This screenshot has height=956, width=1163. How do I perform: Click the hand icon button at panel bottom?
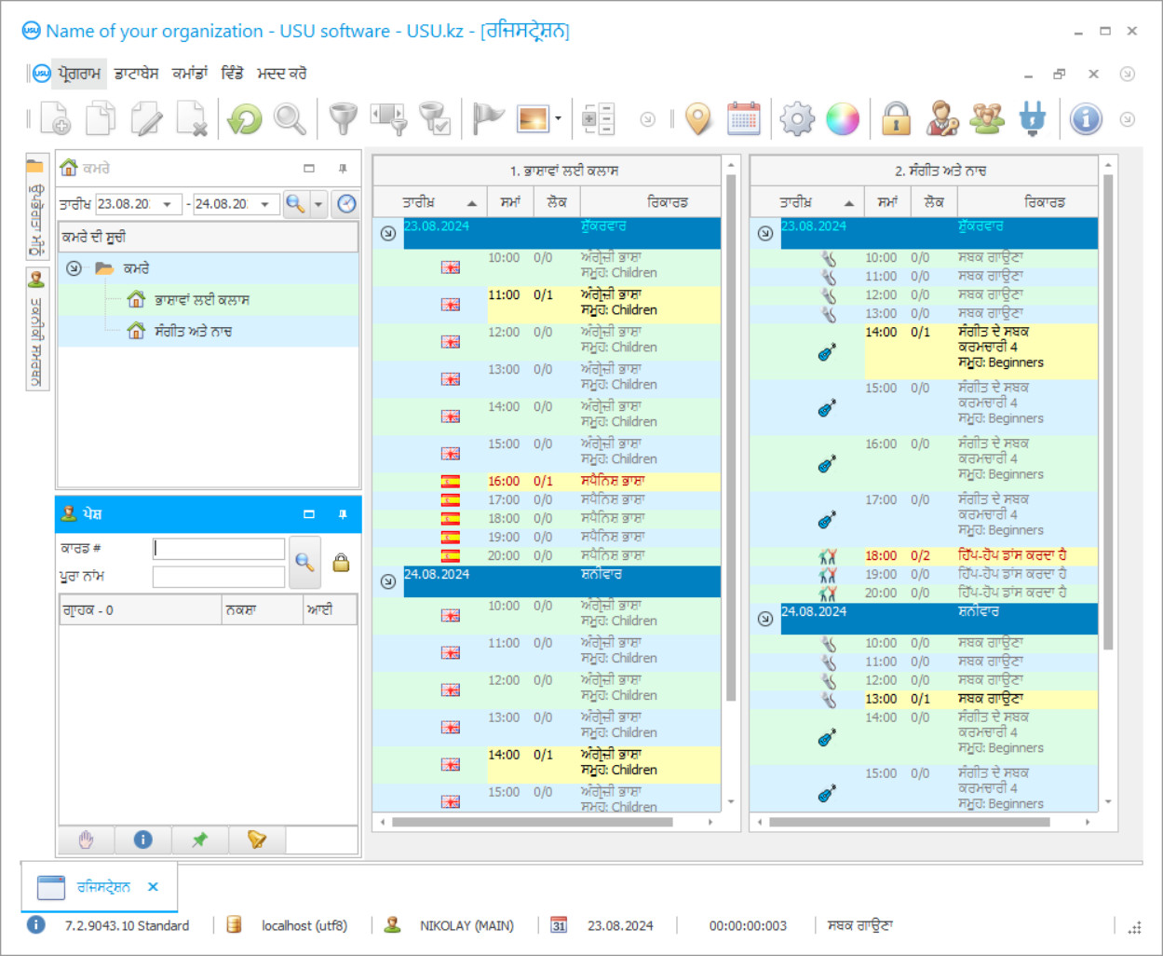(x=86, y=840)
